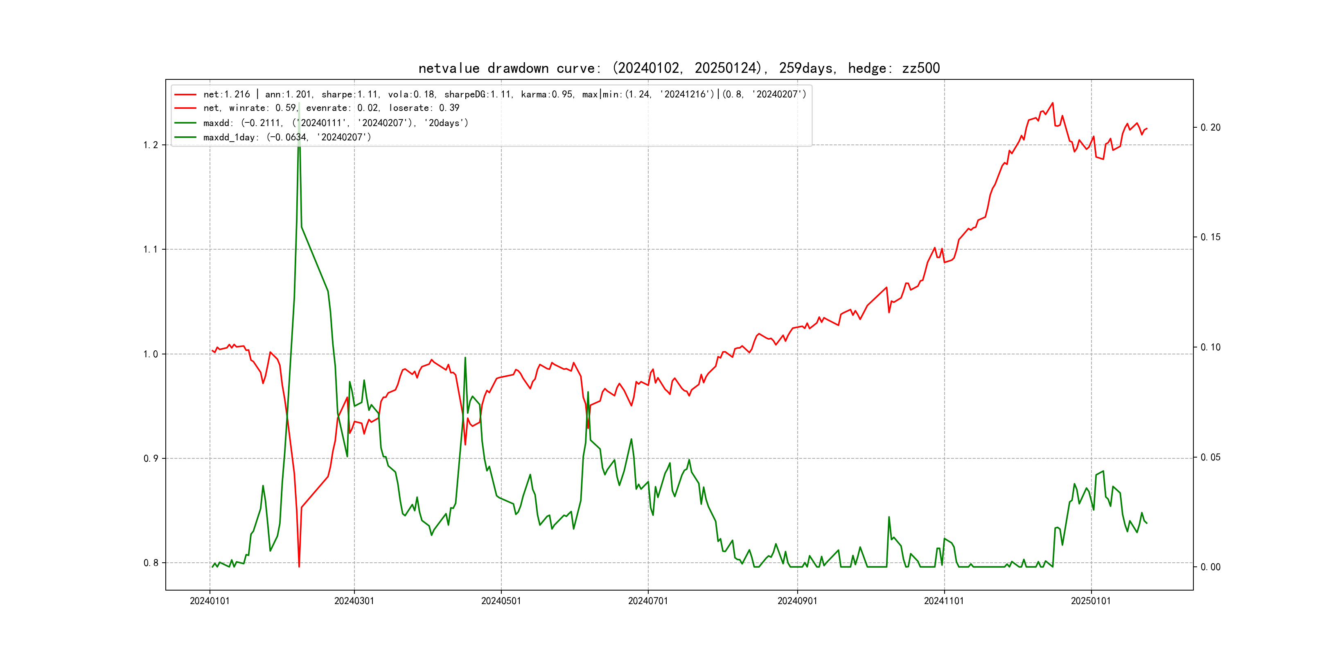
Task: Click the 0.20 right y-axis label
Action: (1210, 128)
